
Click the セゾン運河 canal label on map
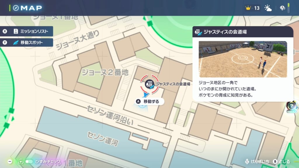[x=102, y=139]
